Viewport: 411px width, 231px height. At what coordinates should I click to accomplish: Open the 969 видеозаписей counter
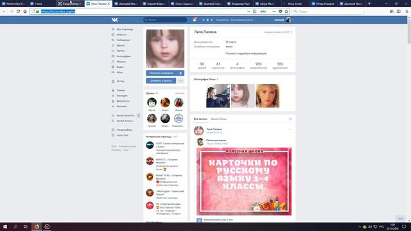[258, 65]
